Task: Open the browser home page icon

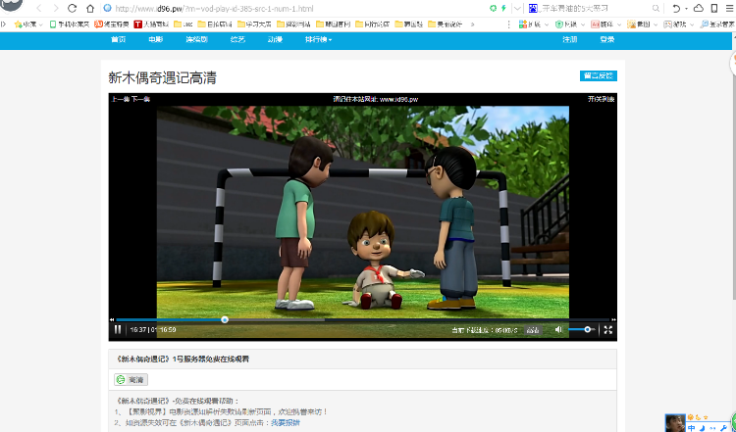Action: [90, 8]
